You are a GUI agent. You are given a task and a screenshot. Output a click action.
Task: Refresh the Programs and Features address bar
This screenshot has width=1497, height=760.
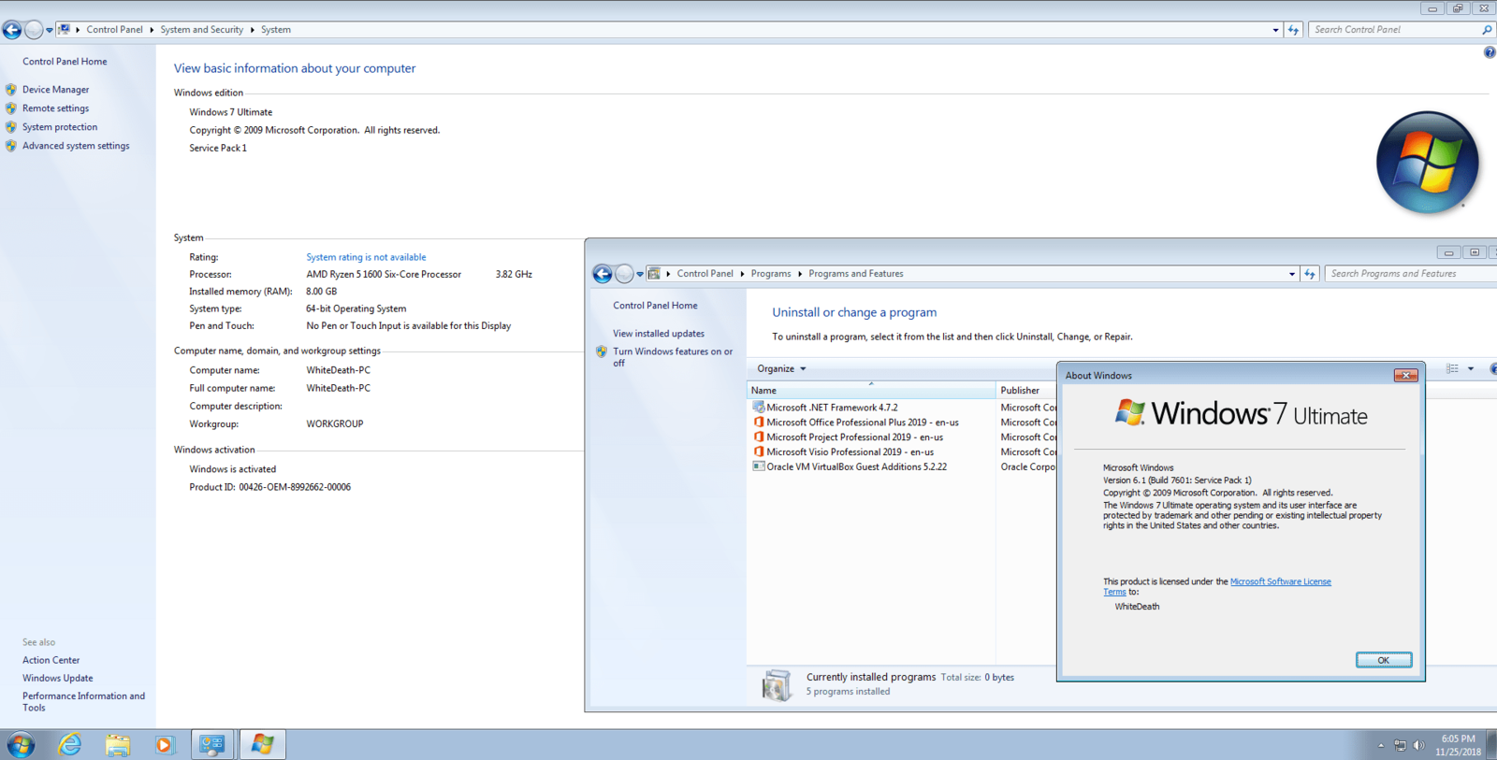click(1310, 274)
